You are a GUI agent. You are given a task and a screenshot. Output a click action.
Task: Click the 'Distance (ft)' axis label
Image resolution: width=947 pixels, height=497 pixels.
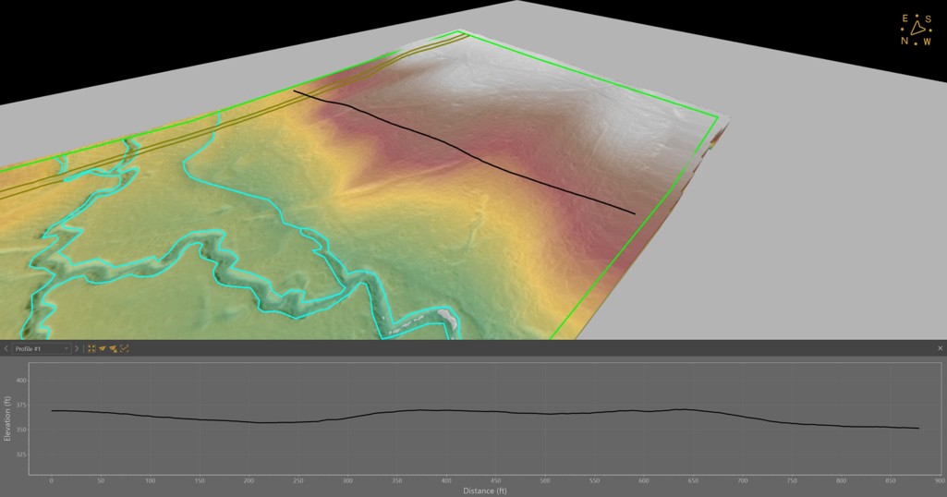click(485, 491)
